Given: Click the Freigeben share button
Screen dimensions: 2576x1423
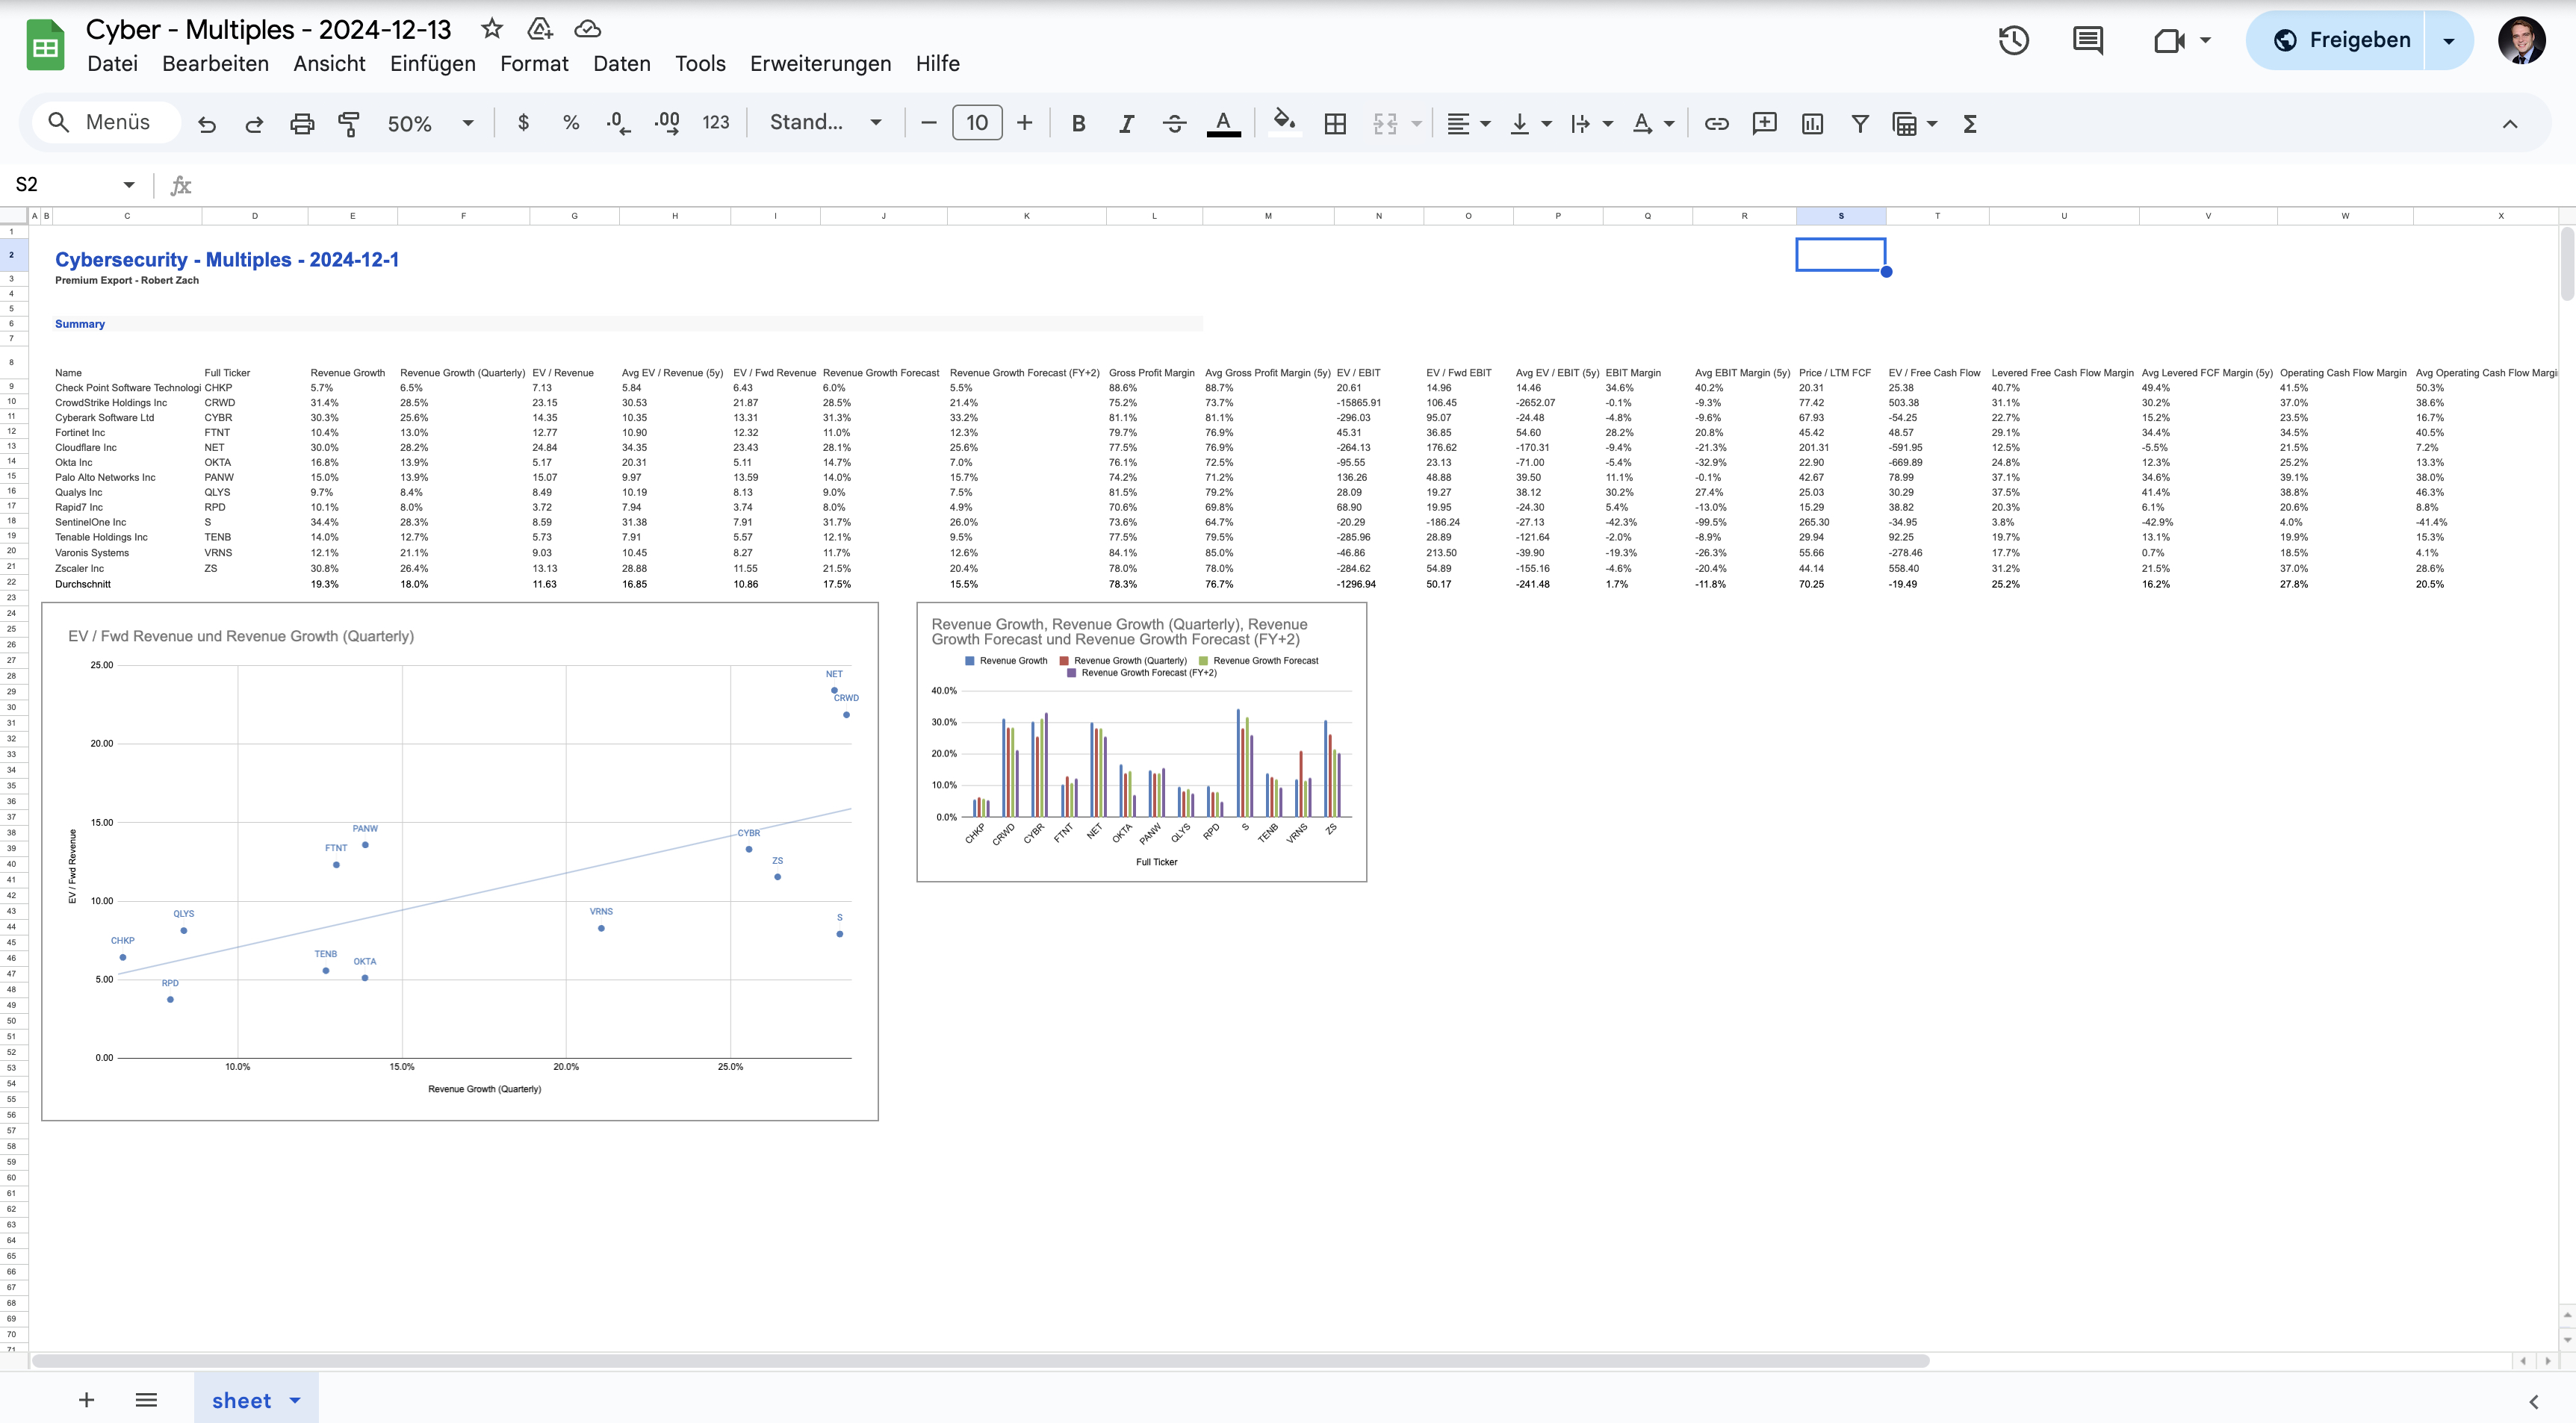Looking at the screenshot, I should click(x=2336, y=40).
